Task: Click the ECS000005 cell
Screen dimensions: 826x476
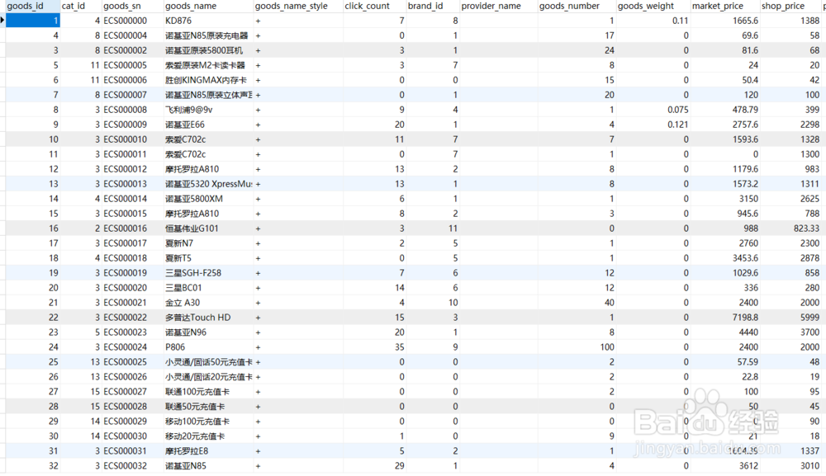Action: pos(132,65)
